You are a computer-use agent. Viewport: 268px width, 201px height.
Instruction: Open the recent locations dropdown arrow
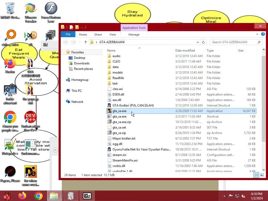80,42
